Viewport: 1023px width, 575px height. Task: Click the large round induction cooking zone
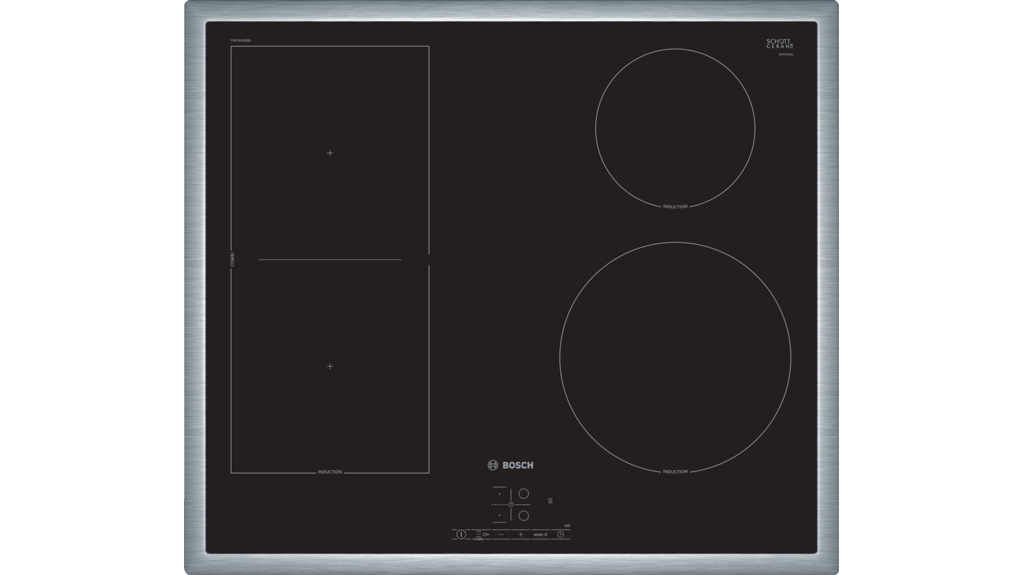click(x=675, y=358)
